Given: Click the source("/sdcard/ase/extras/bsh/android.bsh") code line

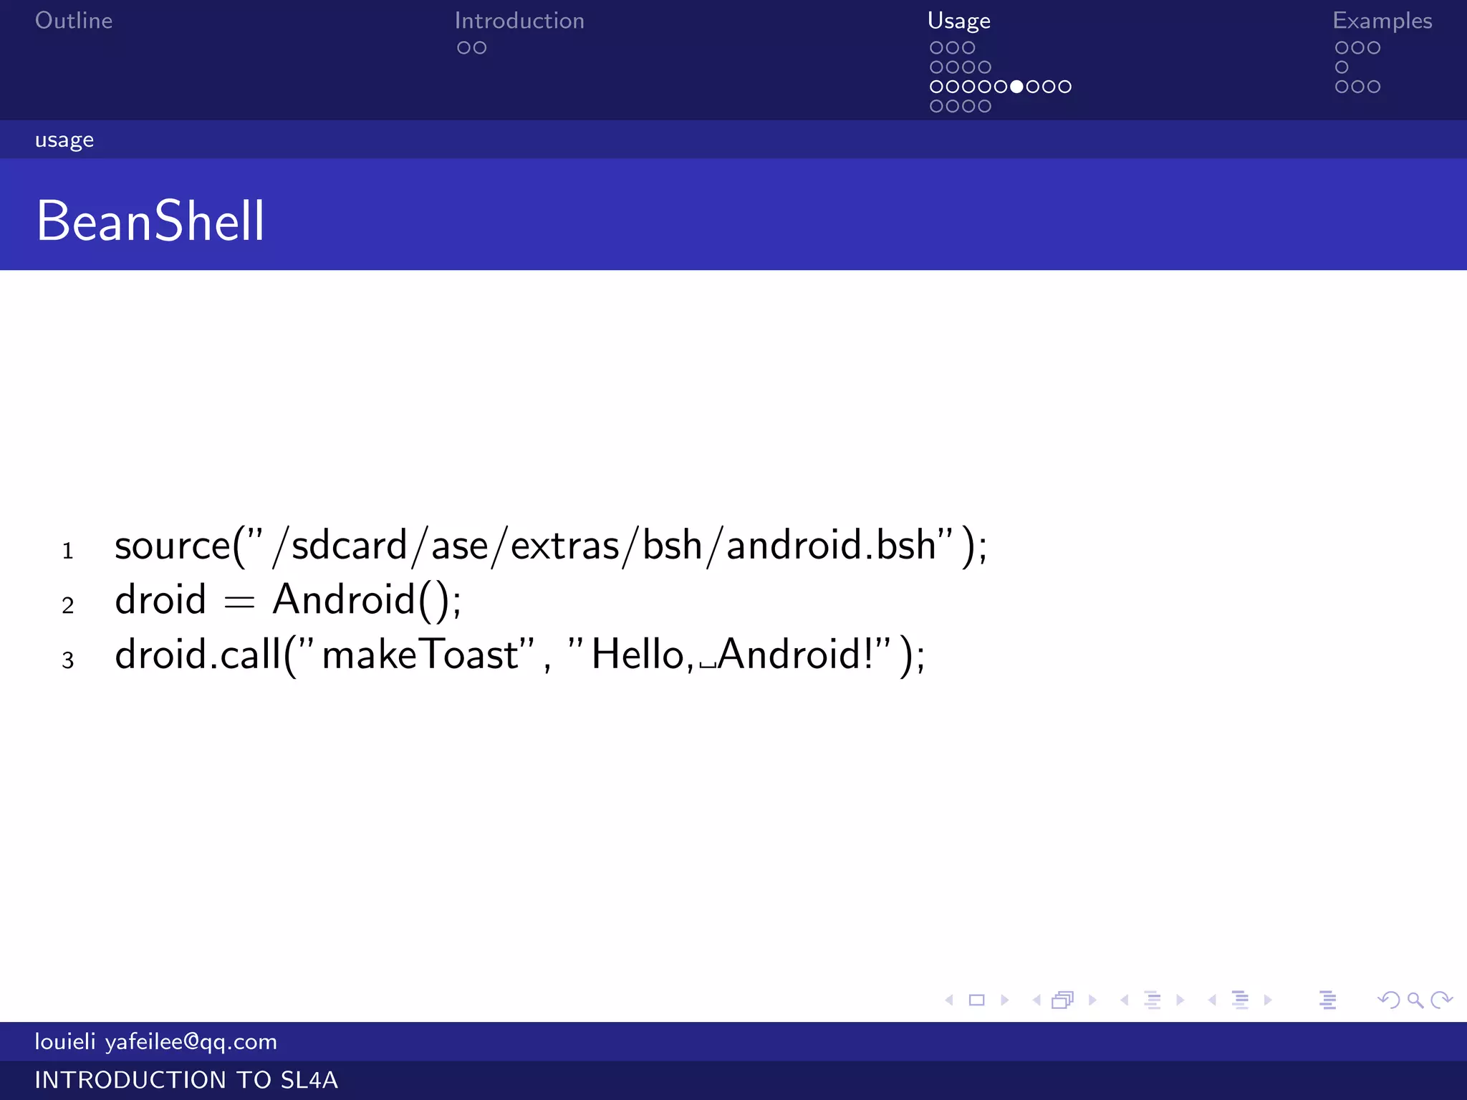Looking at the screenshot, I should coord(551,546).
